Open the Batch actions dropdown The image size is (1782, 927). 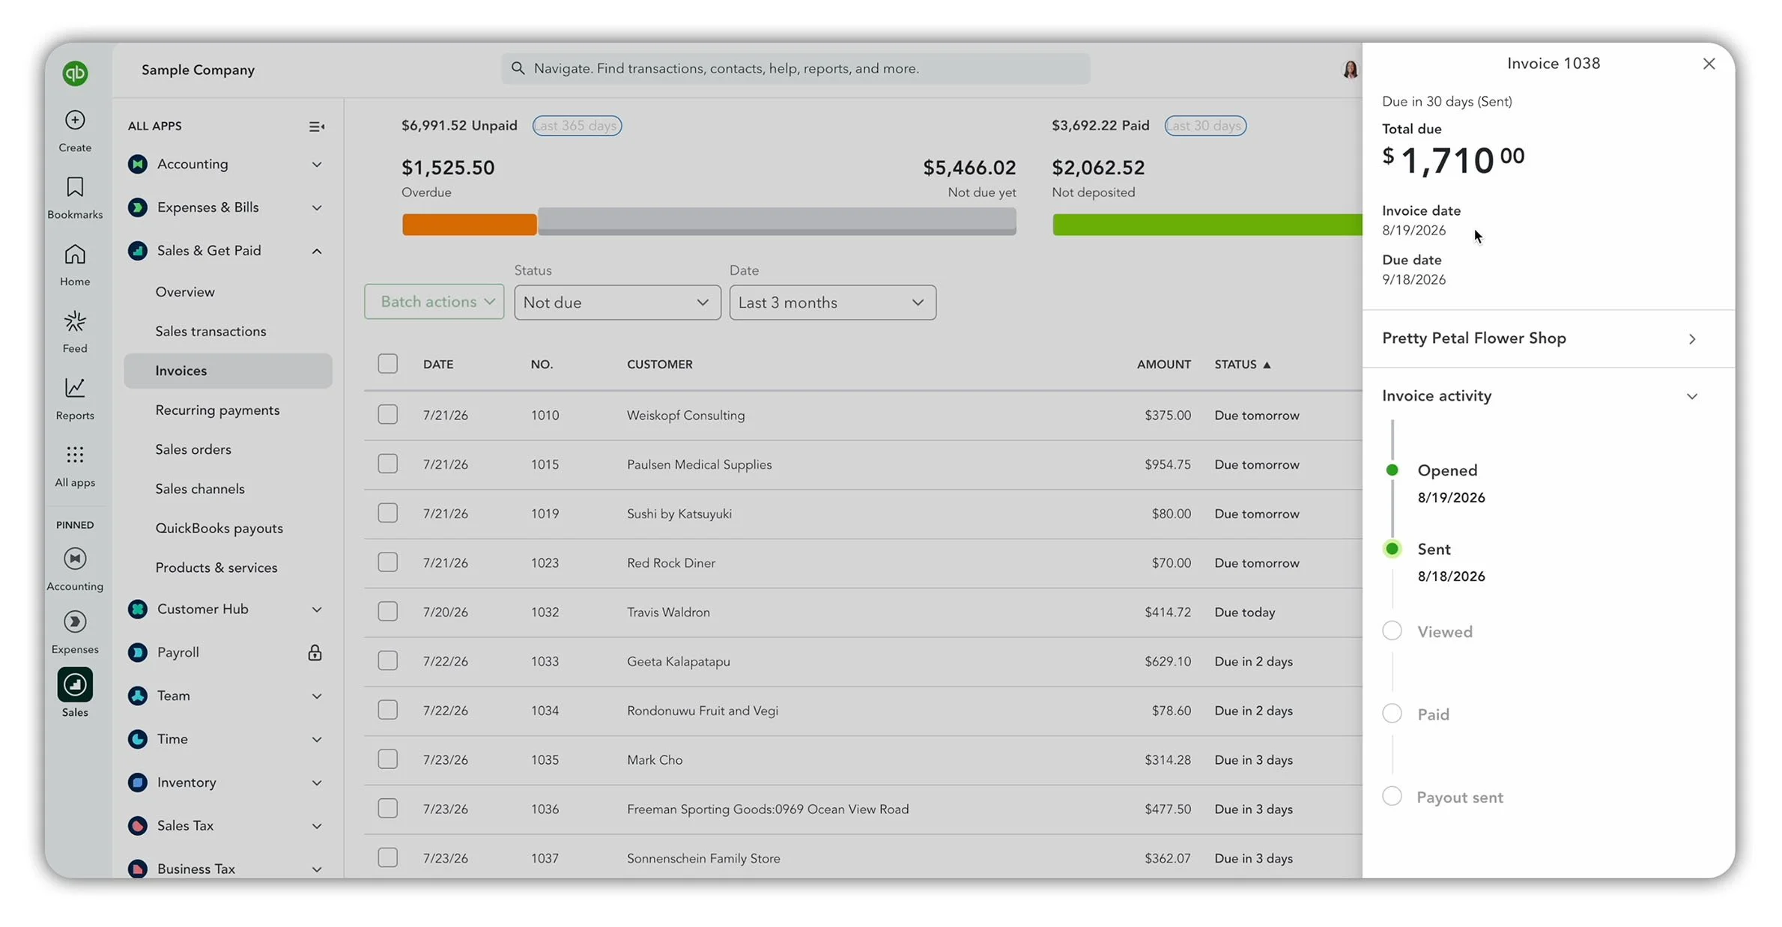(x=434, y=302)
